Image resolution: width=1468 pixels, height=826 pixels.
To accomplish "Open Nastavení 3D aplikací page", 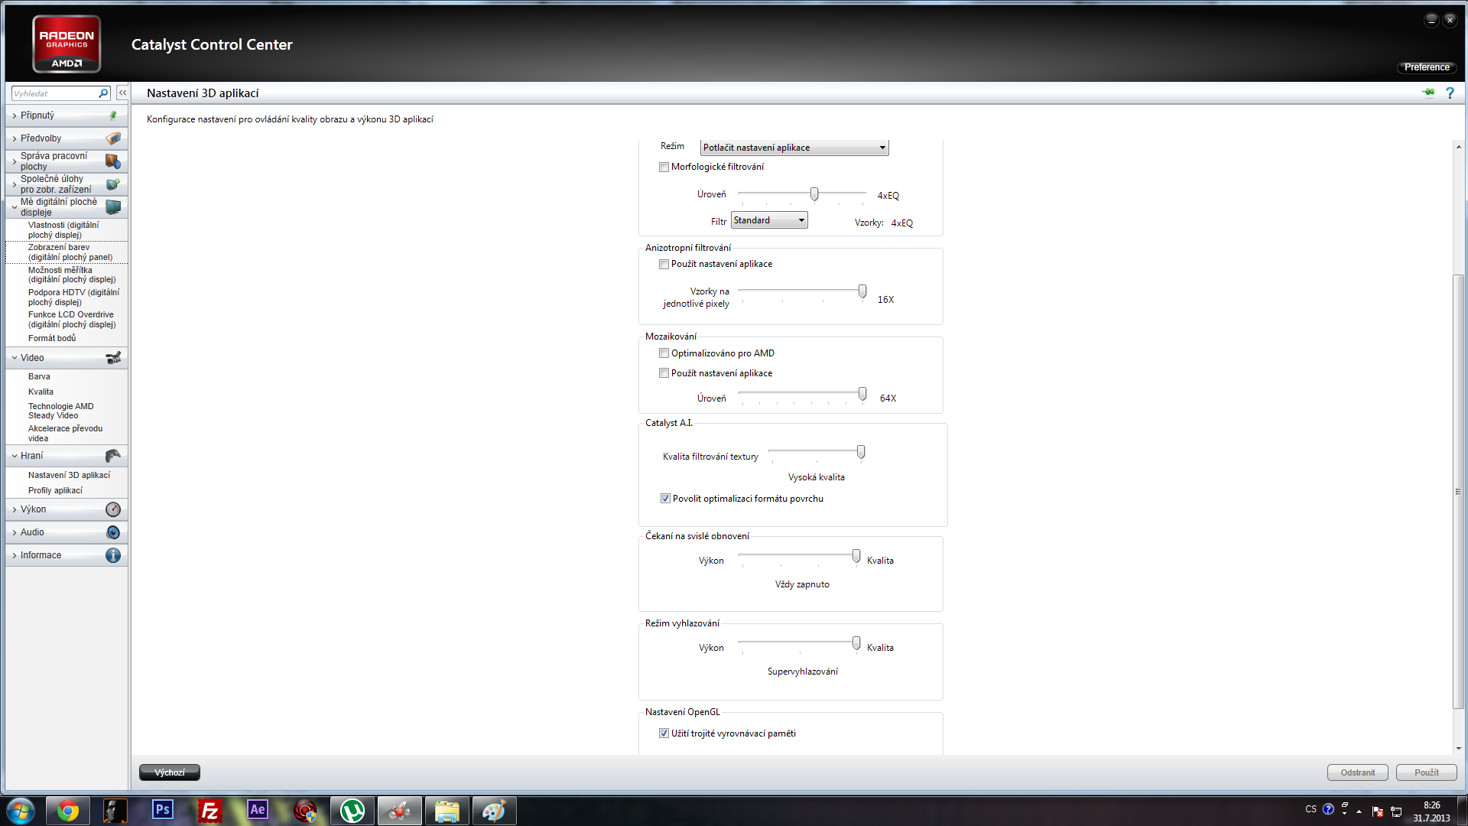I will 69,475.
